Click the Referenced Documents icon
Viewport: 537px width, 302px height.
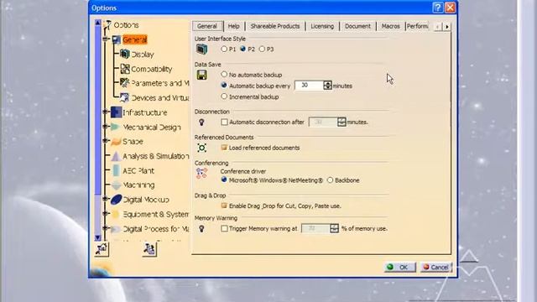click(x=201, y=148)
